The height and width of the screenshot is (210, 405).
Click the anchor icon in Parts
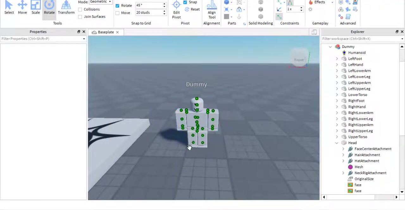(239, 17)
